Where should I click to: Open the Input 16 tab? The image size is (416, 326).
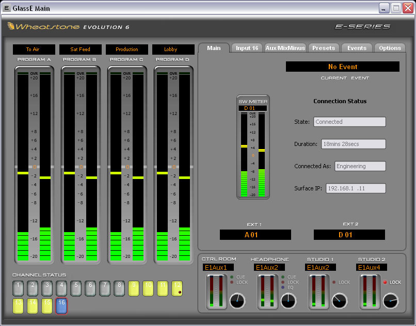247,48
